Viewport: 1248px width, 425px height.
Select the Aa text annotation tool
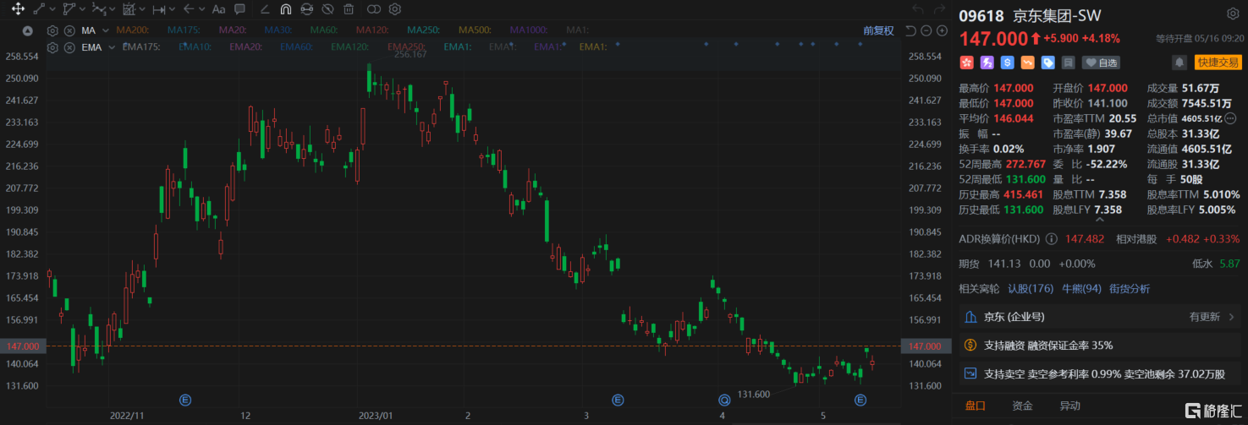[x=218, y=9]
